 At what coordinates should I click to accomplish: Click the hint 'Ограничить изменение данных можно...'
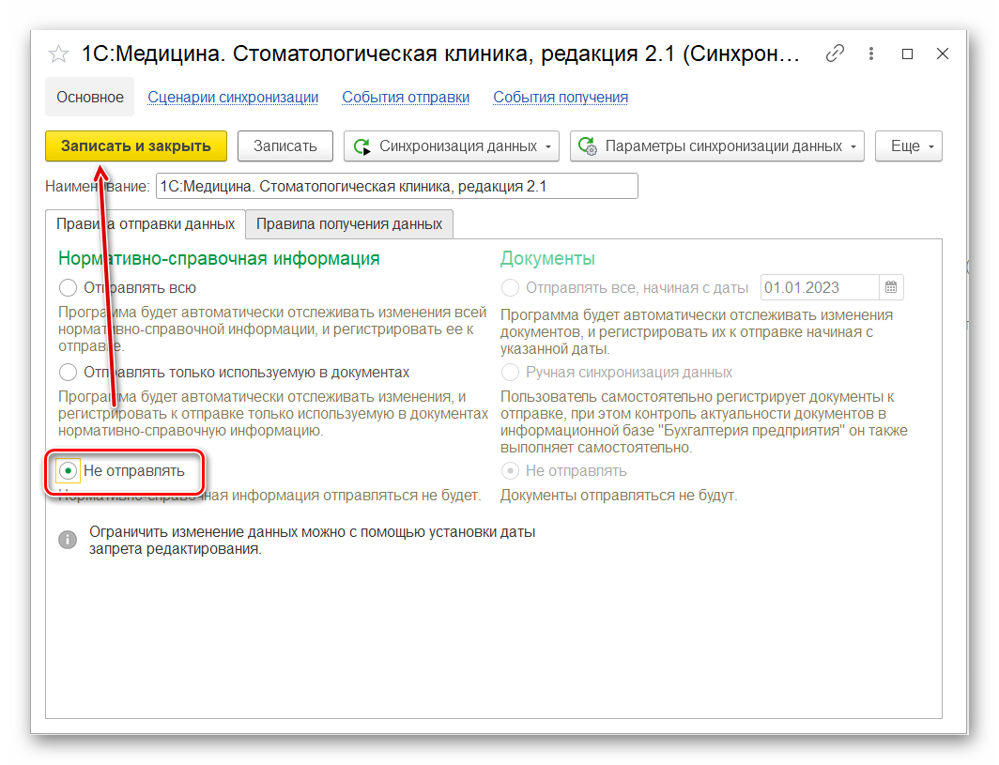[x=312, y=540]
